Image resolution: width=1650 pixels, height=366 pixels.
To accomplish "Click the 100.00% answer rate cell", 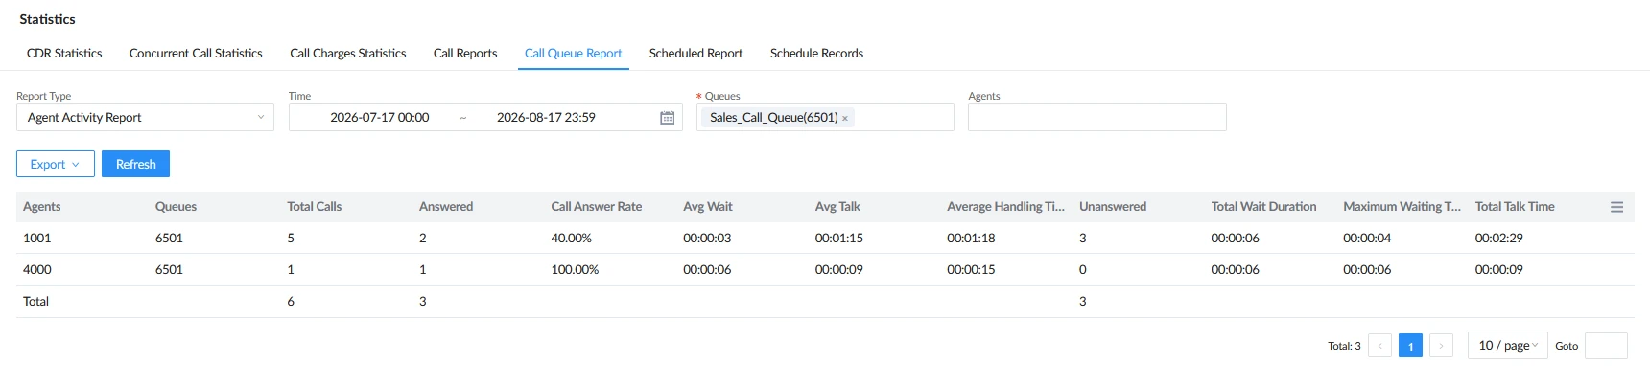I will (575, 270).
